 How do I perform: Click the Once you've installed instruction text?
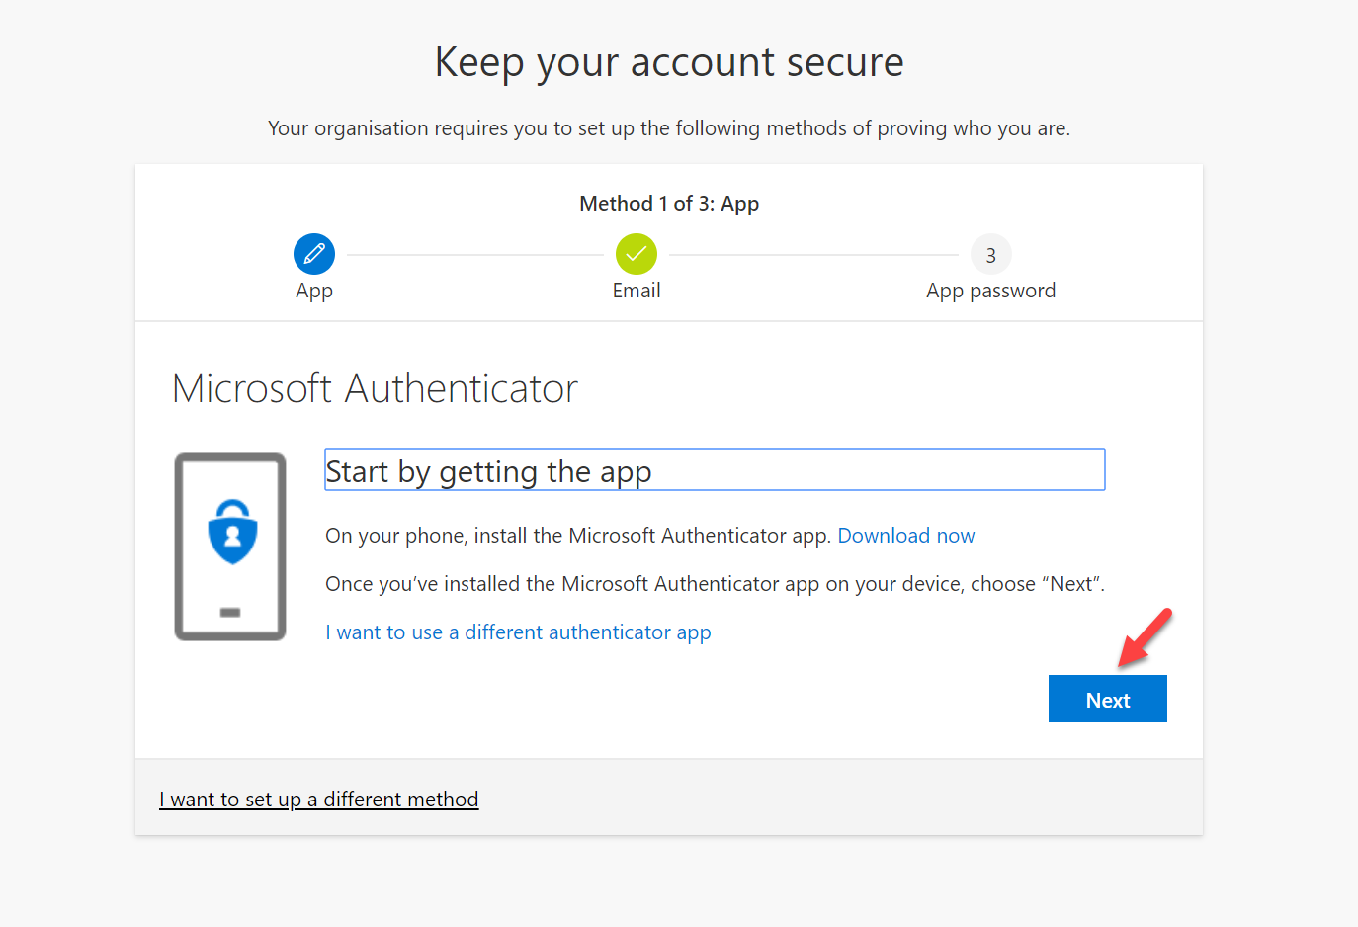coord(715,584)
